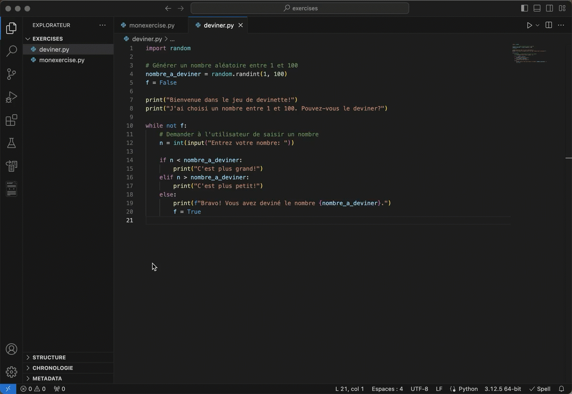The width and height of the screenshot is (572, 394).
Task: Click the Bienvenue print statement on line 7
Action: pyautogui.click(x=221, y=100)
